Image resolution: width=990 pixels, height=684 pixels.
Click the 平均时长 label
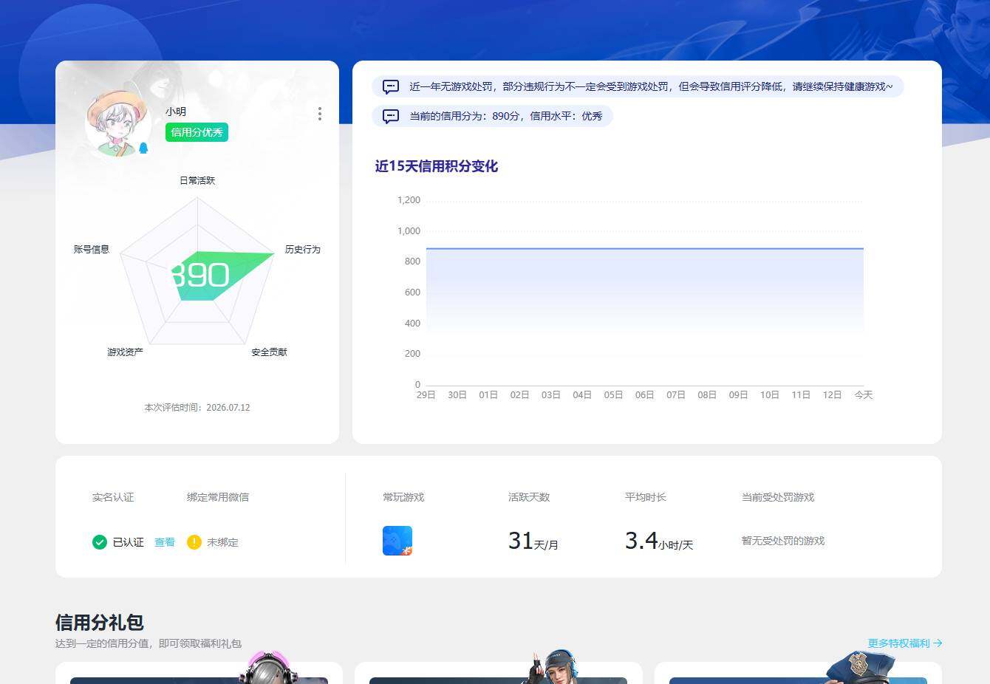pos(646,497)
